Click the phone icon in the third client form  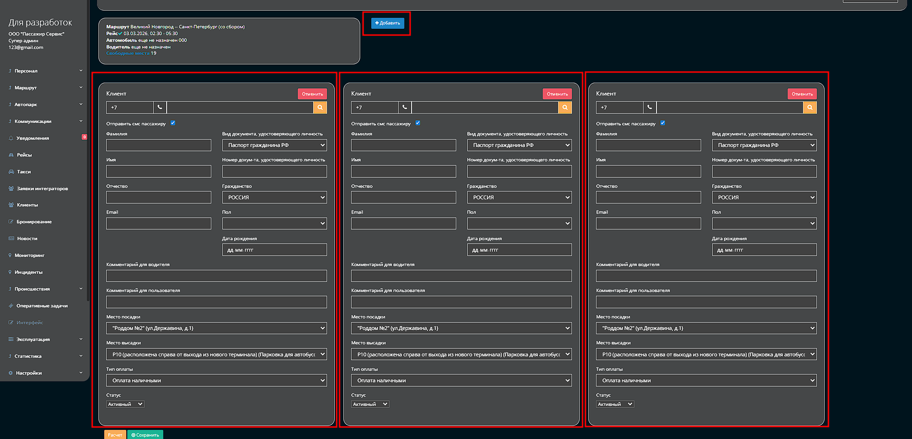tap(649, 108)
